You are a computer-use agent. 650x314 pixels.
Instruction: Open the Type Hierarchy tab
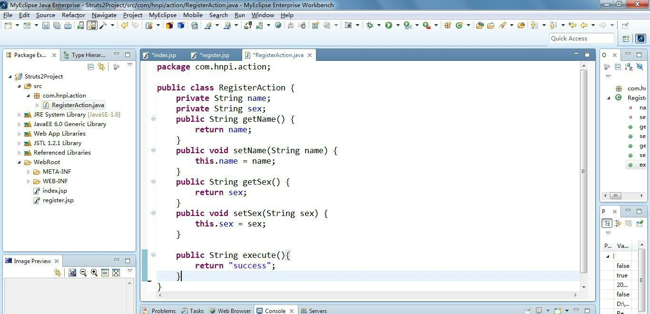tap(85, 55)
